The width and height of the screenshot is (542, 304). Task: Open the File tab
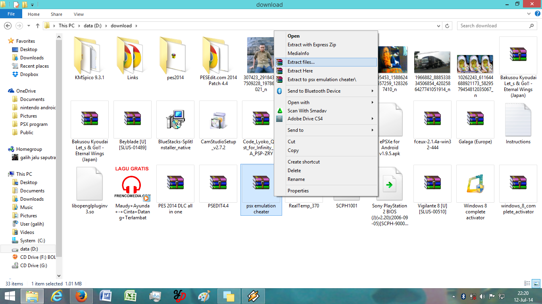tap(11, 14)
